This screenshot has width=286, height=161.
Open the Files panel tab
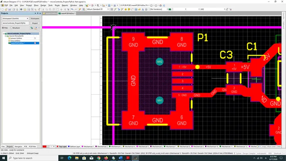3,147
